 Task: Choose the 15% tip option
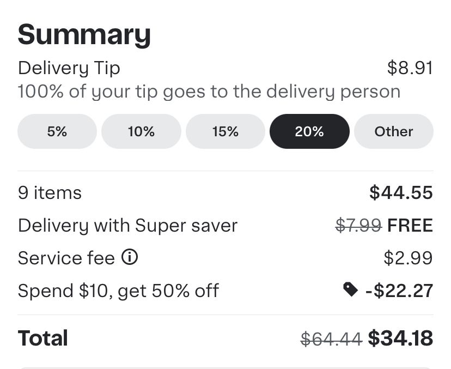tap(225, 131)
